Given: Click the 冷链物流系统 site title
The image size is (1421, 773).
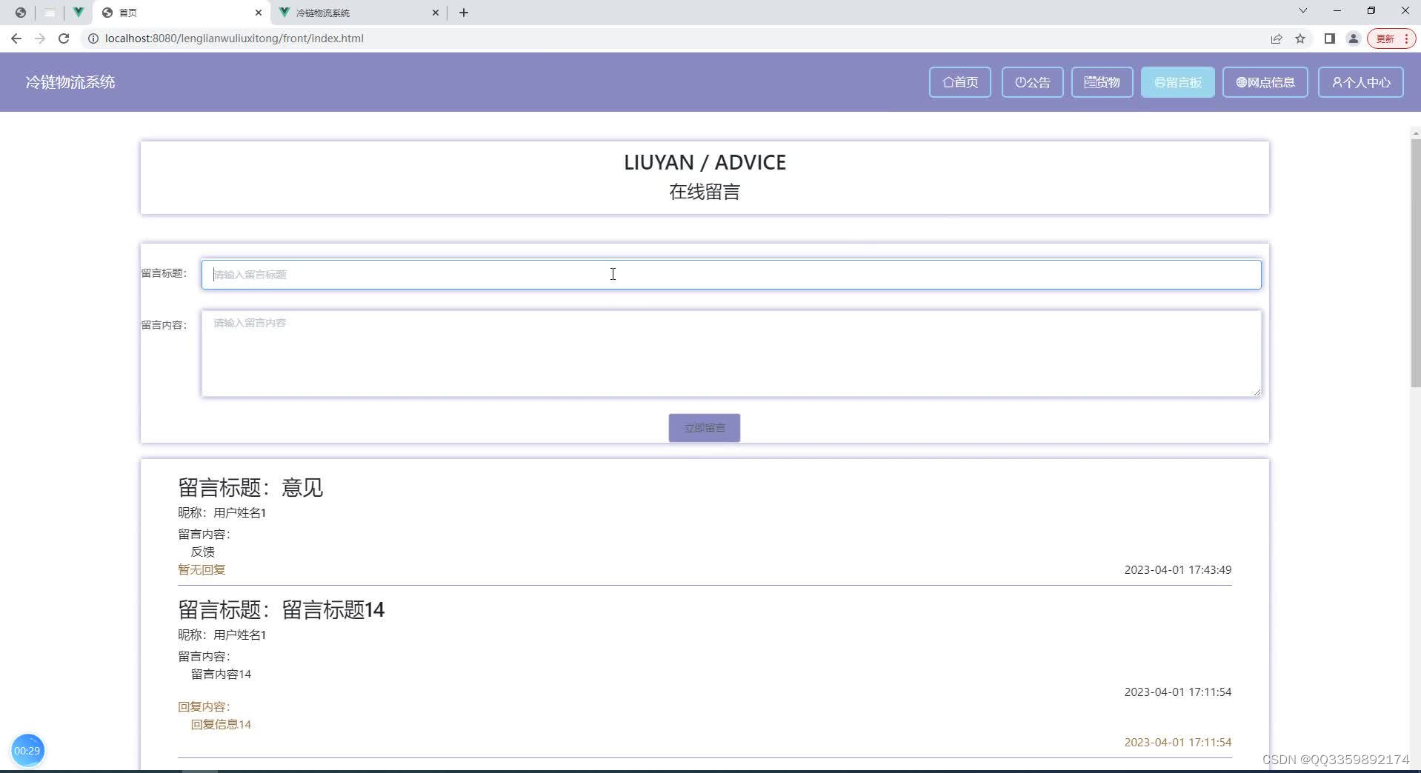Looking at the screenshot, I should point(70,82).
